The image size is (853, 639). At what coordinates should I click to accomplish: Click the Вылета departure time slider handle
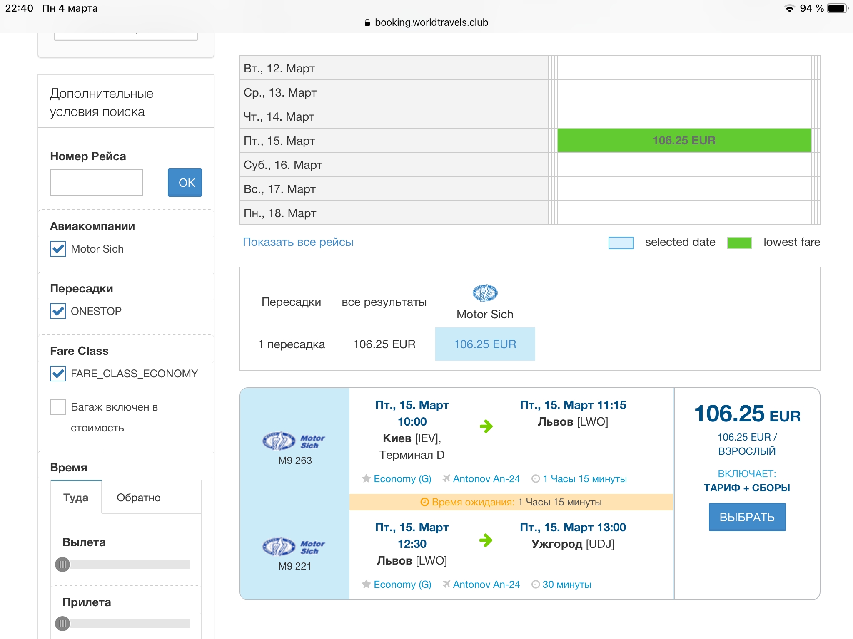[62, 565]
